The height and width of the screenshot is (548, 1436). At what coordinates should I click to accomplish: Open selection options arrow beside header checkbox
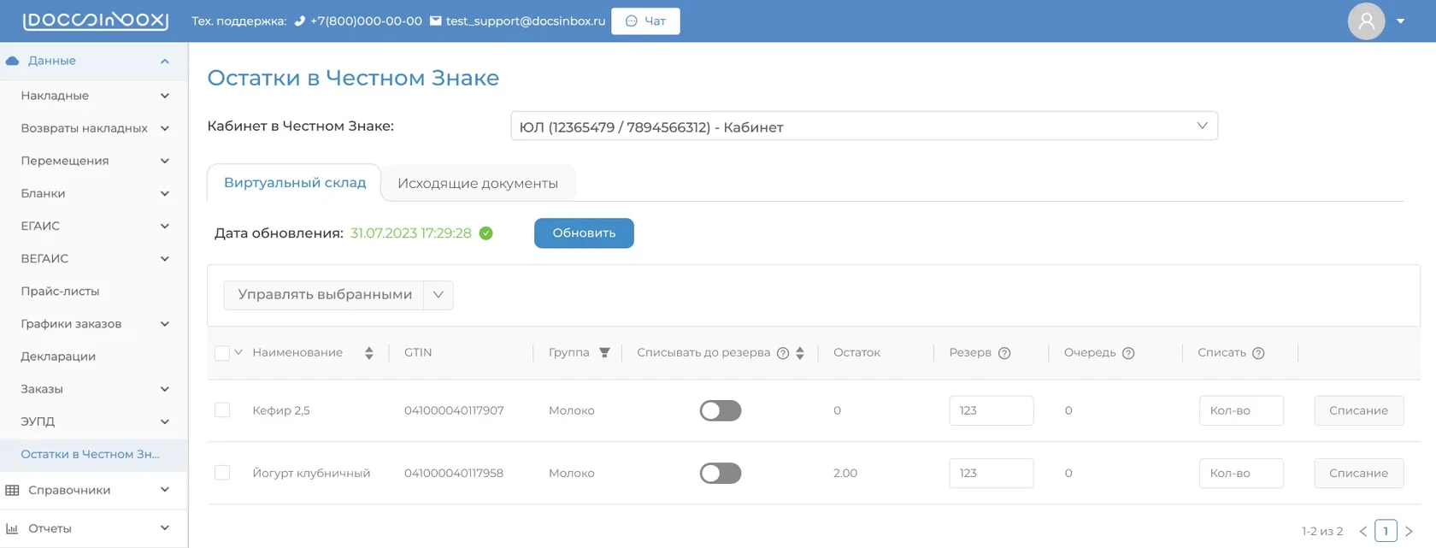238,352
